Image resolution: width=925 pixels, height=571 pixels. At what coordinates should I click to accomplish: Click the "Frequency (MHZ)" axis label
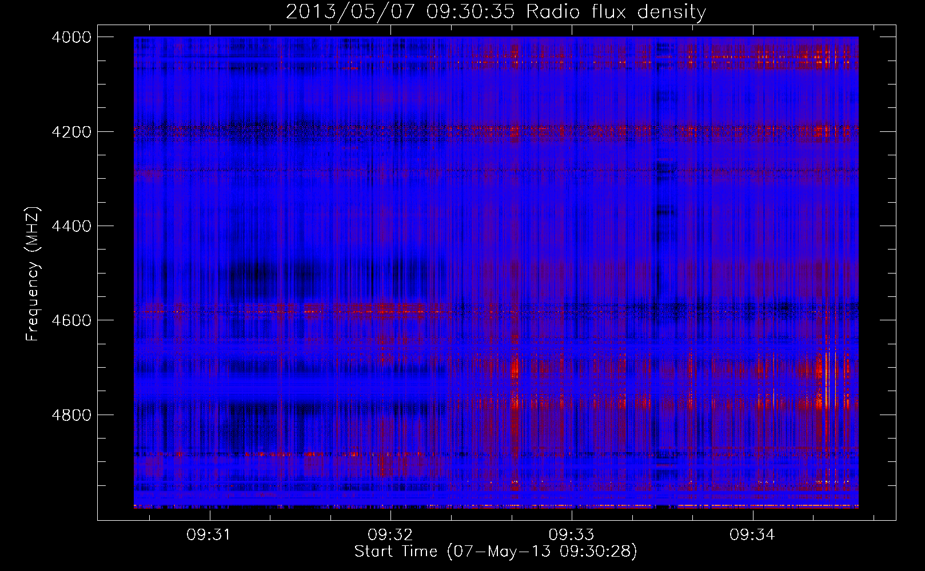33,274
